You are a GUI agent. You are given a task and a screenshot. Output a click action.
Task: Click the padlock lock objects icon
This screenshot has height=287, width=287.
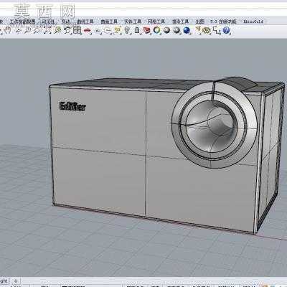137,30
